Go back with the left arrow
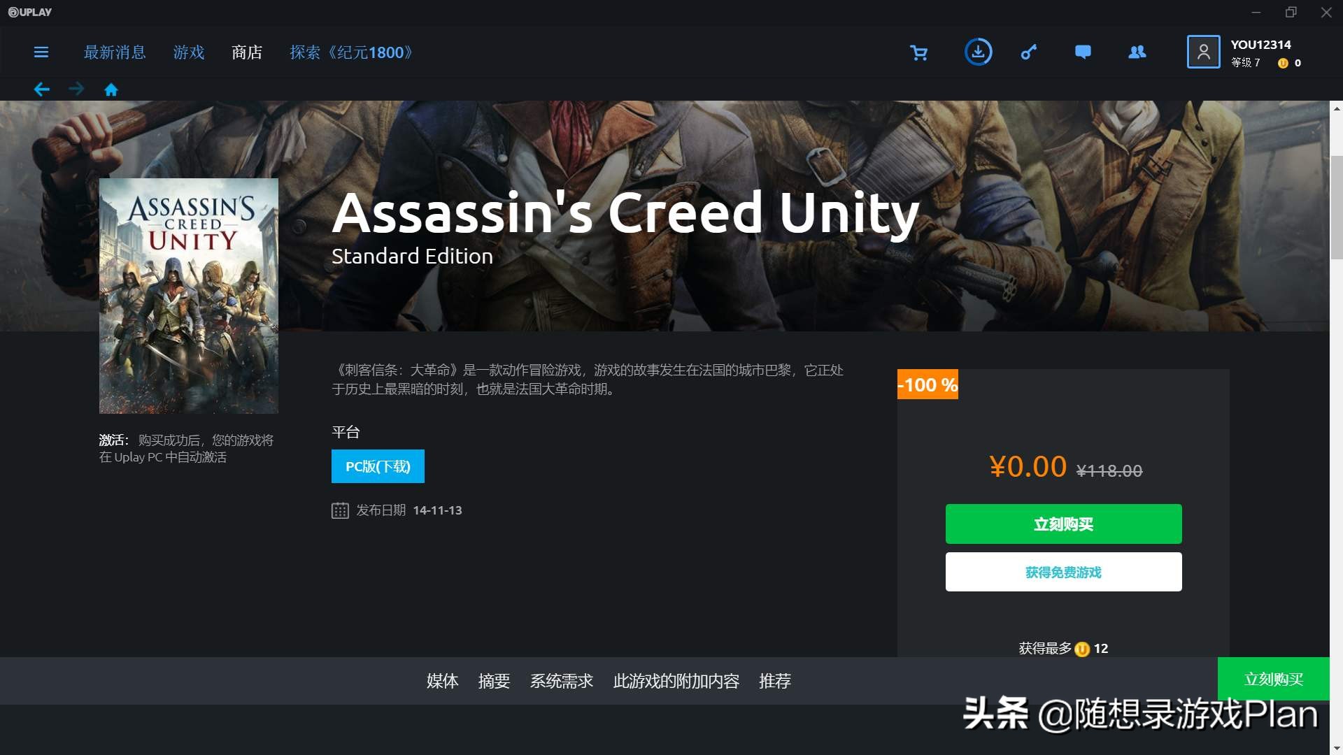1343x755 pixels. point(42,89)
